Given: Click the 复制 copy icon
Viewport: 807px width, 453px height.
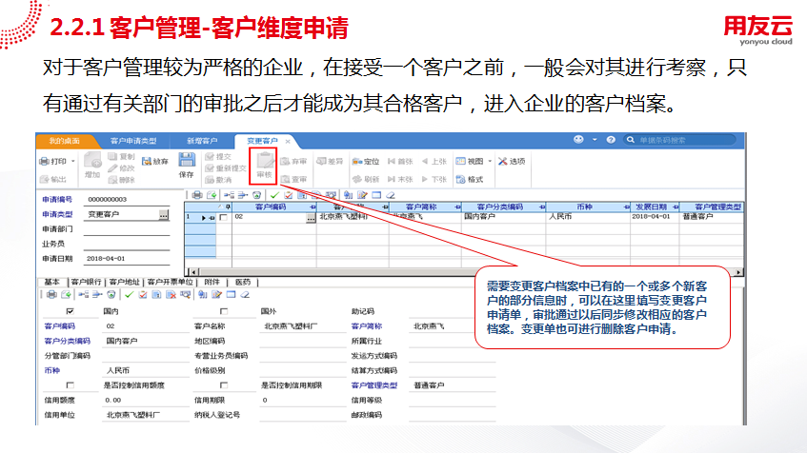Looking at the screenshot, I should coord(112,156).
